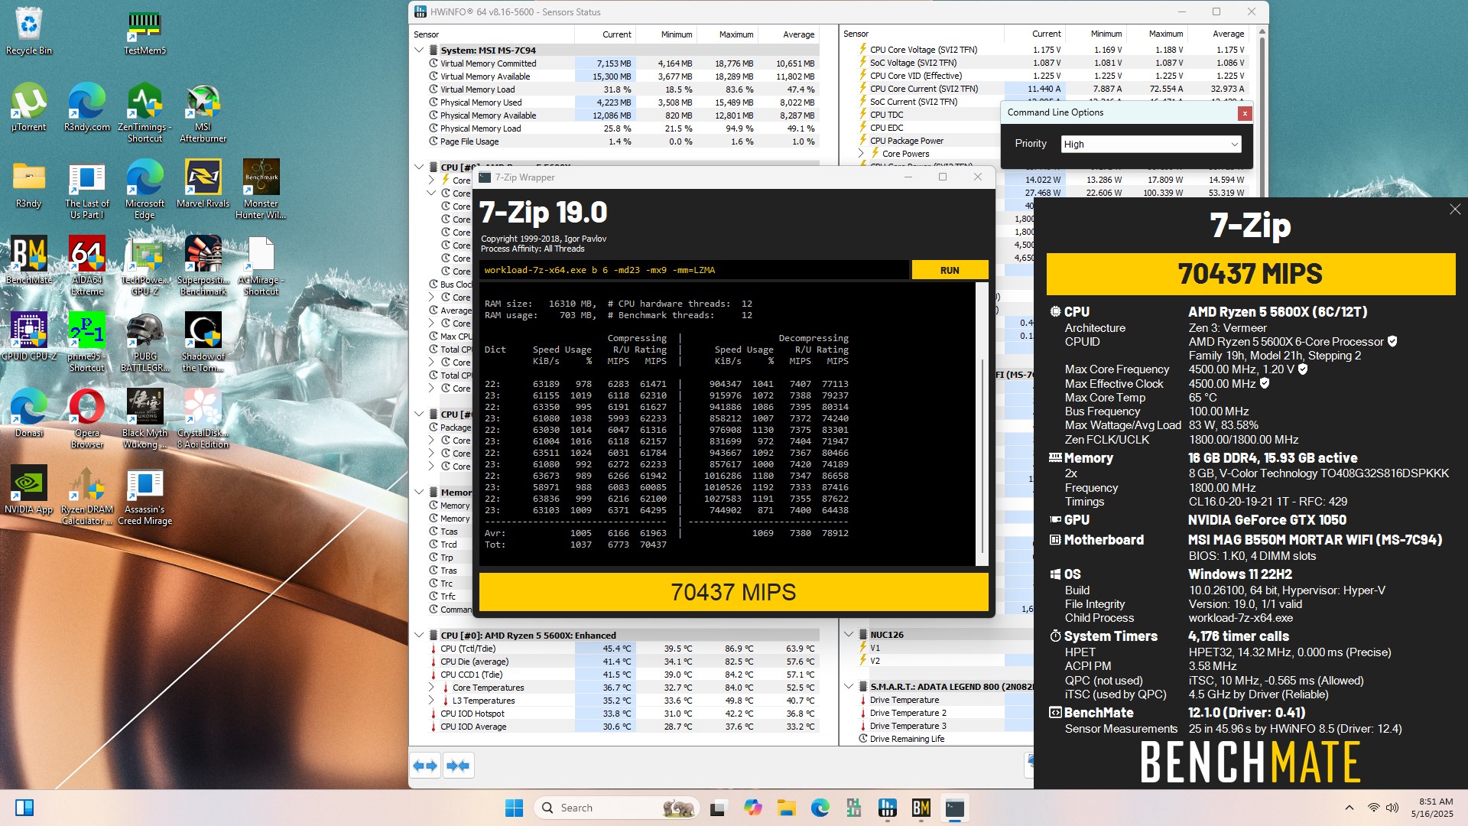Focus the taskbar Search box
Viewport: 1468px width, 826px height.
point(618,808)
